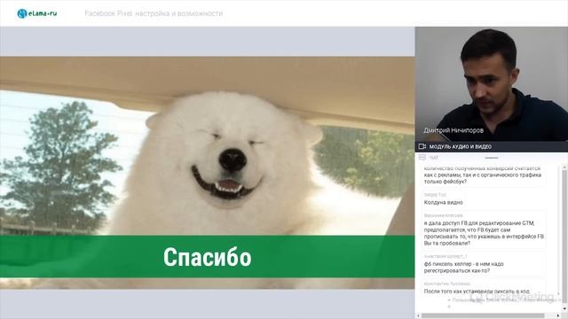Click the right arrow of horizontal chat scrollbar
The image size is (568, 319).
[x=558, y=315]
